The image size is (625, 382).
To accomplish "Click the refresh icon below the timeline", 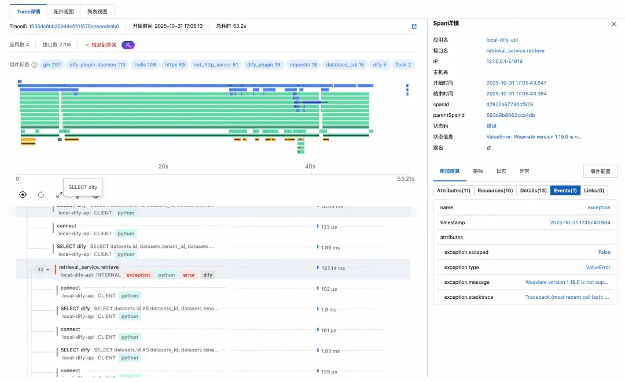I will pyautogui.click(x=41, y=195).
